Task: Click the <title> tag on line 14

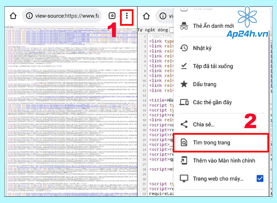Action: (x=158, y=100)
